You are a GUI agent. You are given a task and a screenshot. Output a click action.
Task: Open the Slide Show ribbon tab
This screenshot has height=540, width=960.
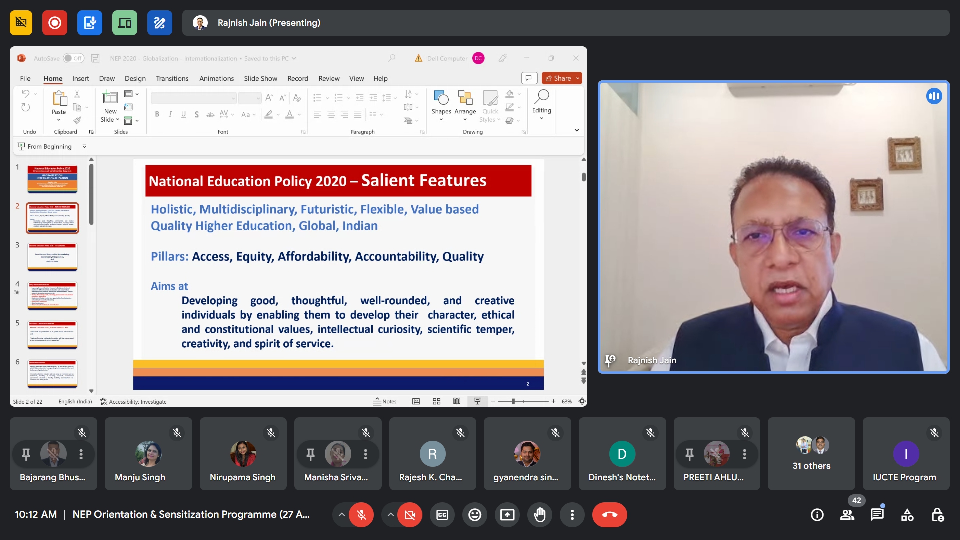pos(260,78)
